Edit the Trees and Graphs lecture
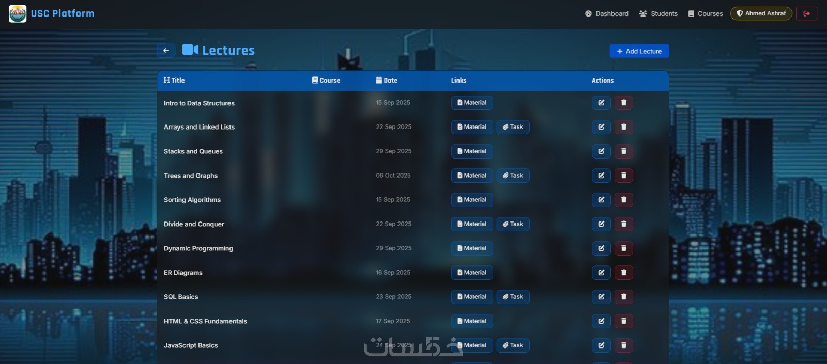The image size is (827, 364). point(601,176)
